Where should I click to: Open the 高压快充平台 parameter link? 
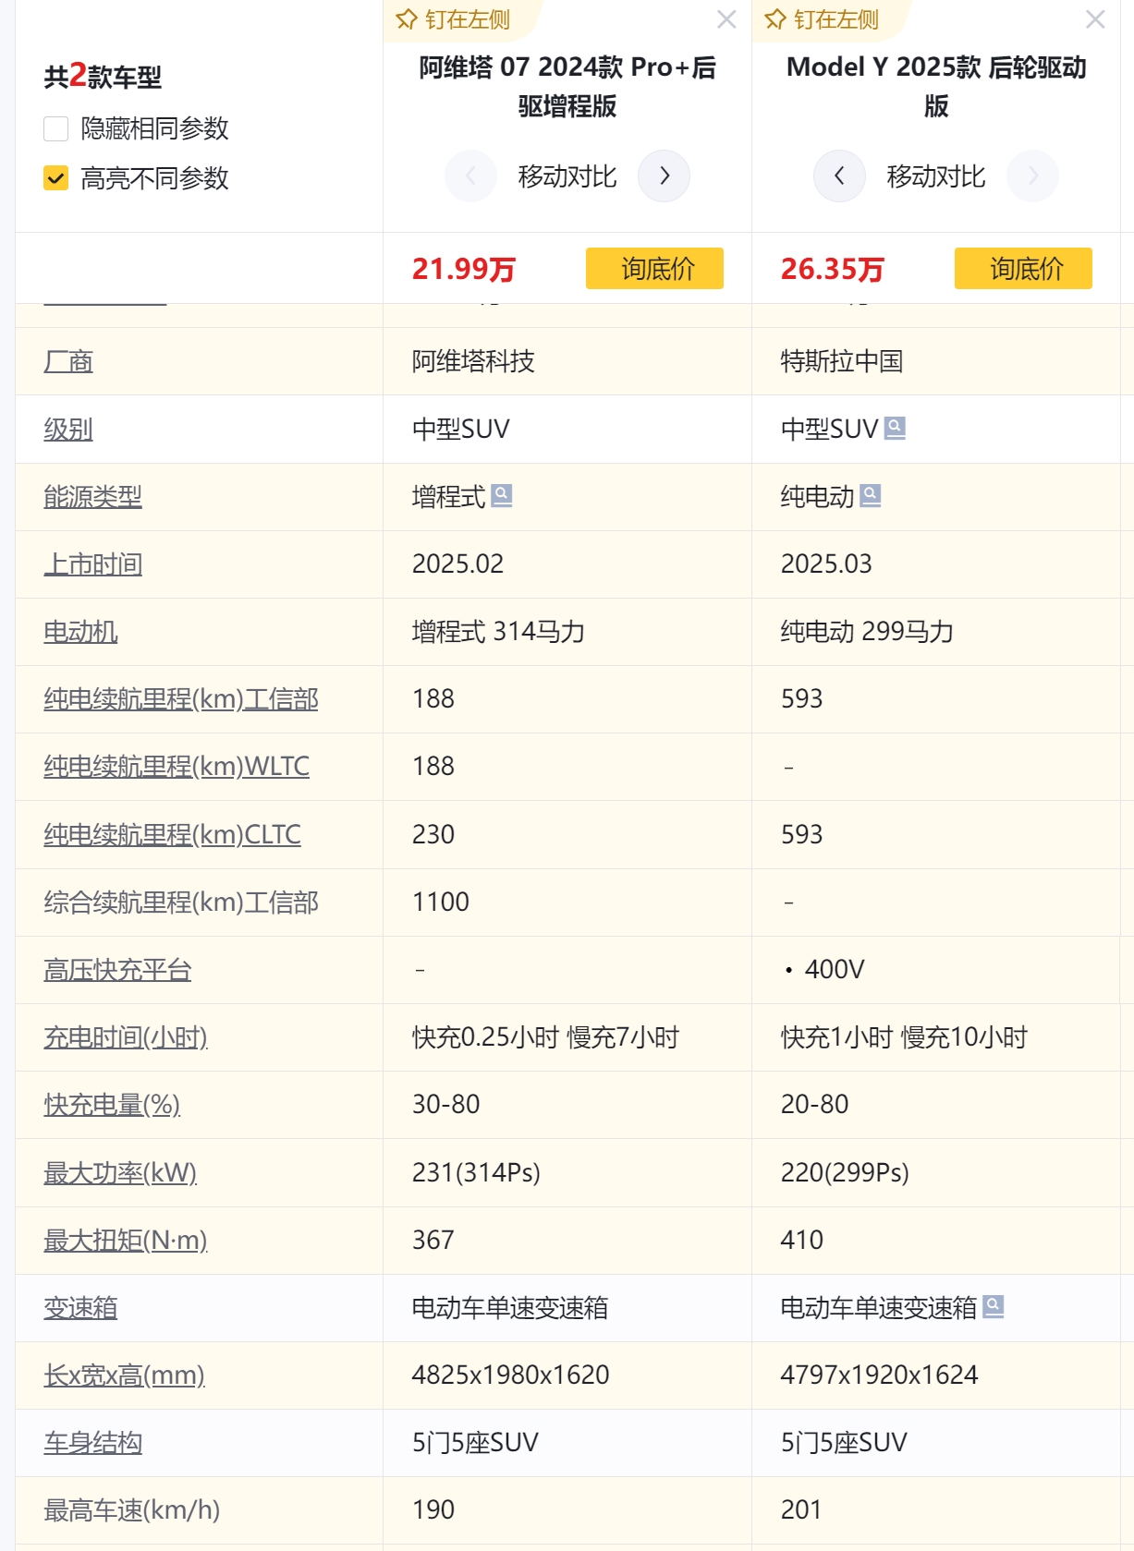(117, 969)
